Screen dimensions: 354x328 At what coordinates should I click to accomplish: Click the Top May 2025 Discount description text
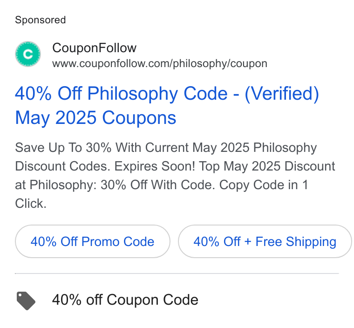pyautogui.click(x=267, y=166)
